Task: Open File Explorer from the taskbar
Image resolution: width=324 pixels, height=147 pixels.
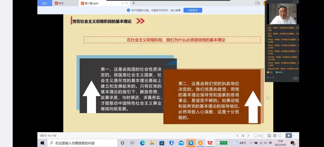Action: [x=152, y=143]
